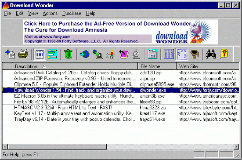Open the File menu

pos(7,14)
